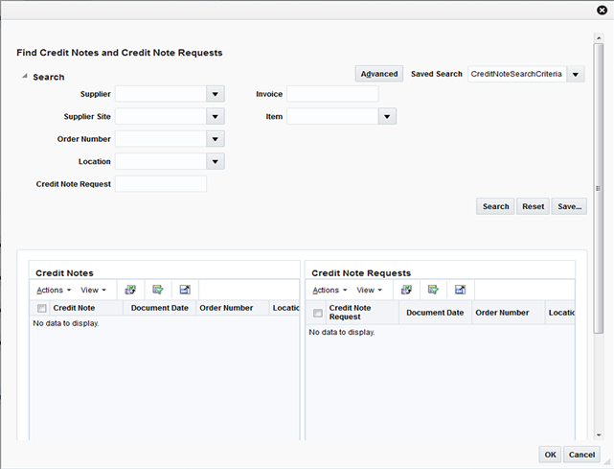The image size is (614, 469).
Task: Click the Location input field
Action: (x=161, y=161)
